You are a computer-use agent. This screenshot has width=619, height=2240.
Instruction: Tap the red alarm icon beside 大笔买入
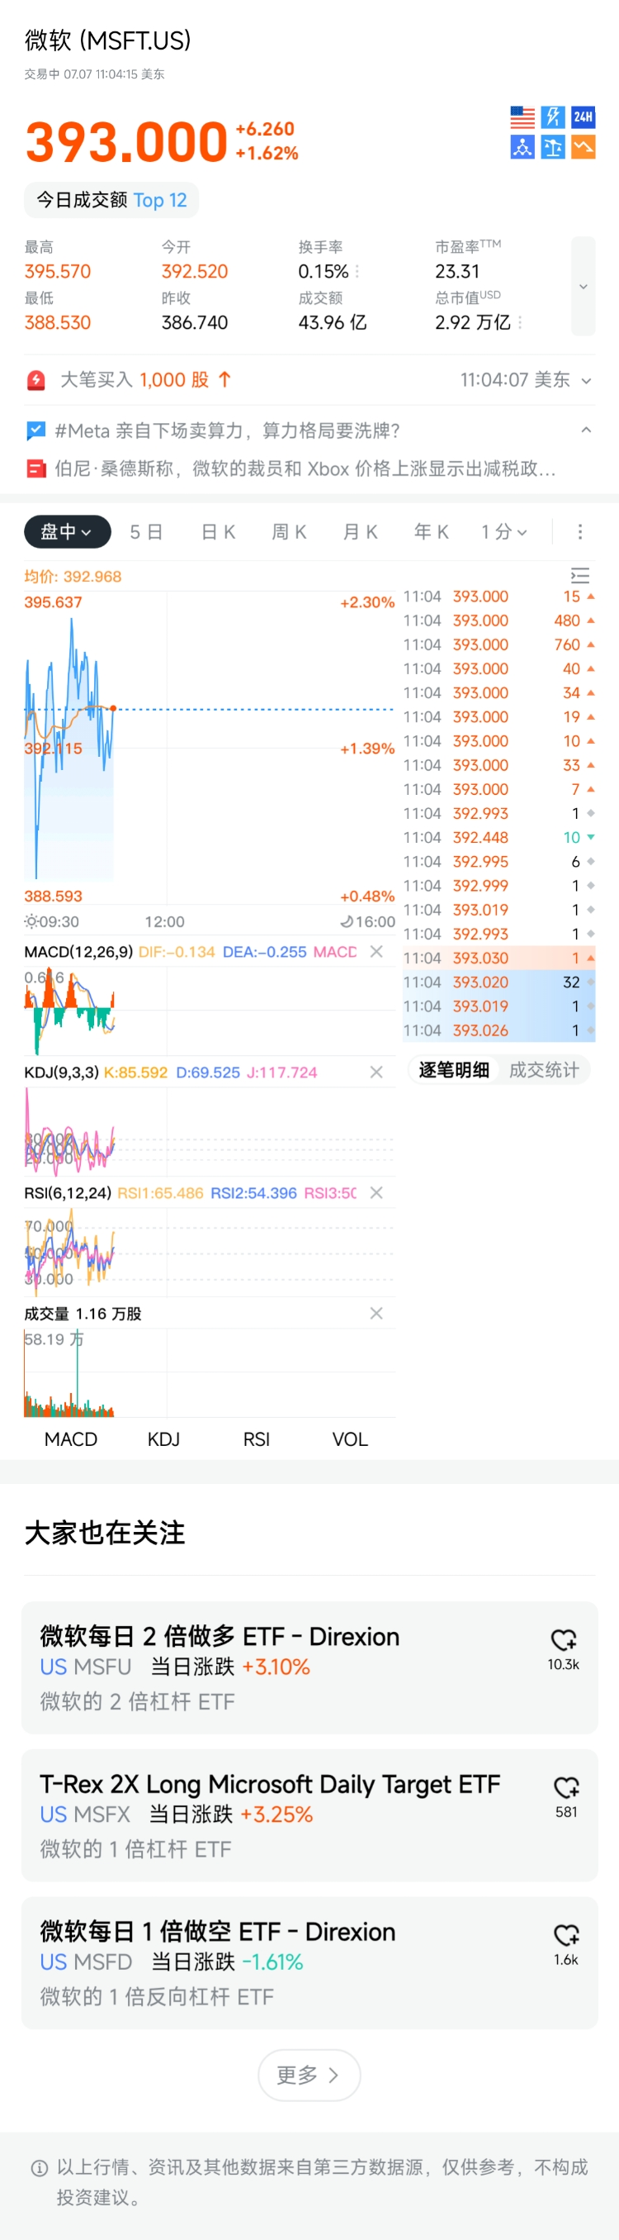point(36,380)
